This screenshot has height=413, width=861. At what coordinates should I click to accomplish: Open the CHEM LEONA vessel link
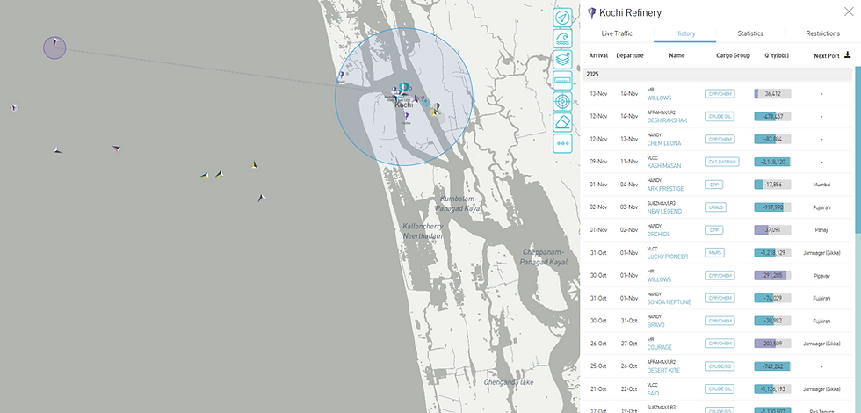664,143
